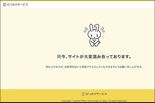Viewport: 155px width, 103px height.
Task: Click the Copyright footer line
Action: (x=94, y=101)
